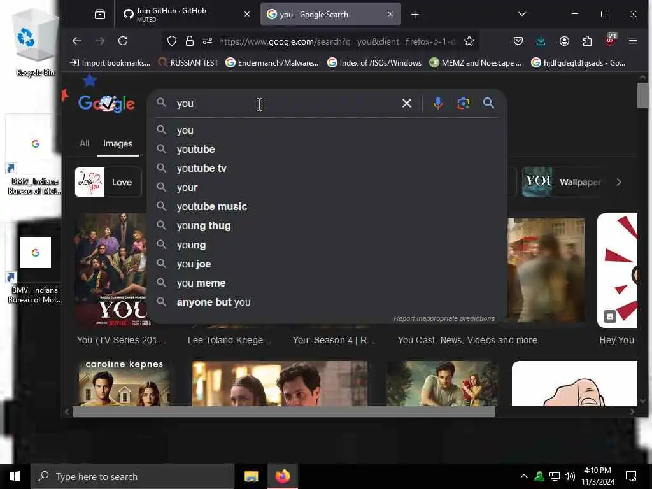Close the Google Search tab

pos(390,15)
